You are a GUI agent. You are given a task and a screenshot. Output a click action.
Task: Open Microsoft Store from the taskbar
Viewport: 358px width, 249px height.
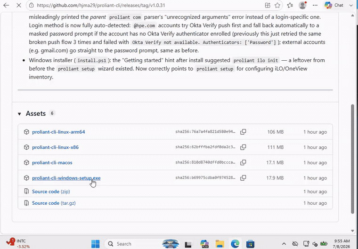tap(250, 244)
